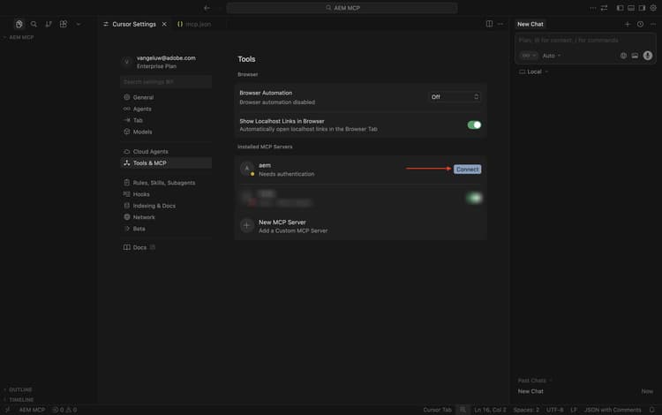Toggle the primary sidebar layout icon
Viewport: 662px width, 415px height.
pyautogui.click(x=620, y=8)
